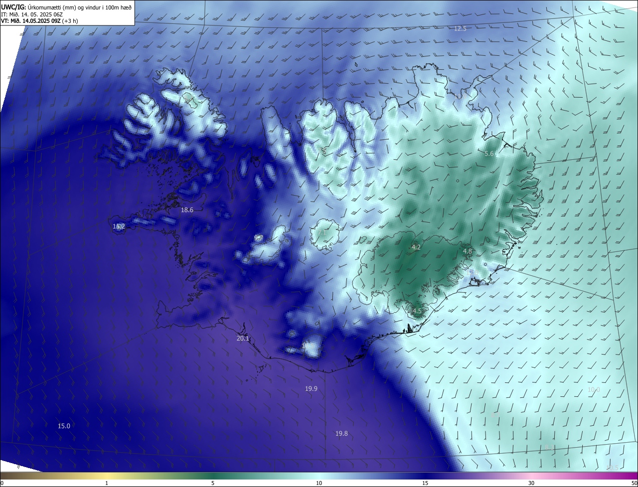Image resolution: width=638 pixels, height=487 pixels.
Task: Click the 4.8 value label on the map
Action: (468, 251)
